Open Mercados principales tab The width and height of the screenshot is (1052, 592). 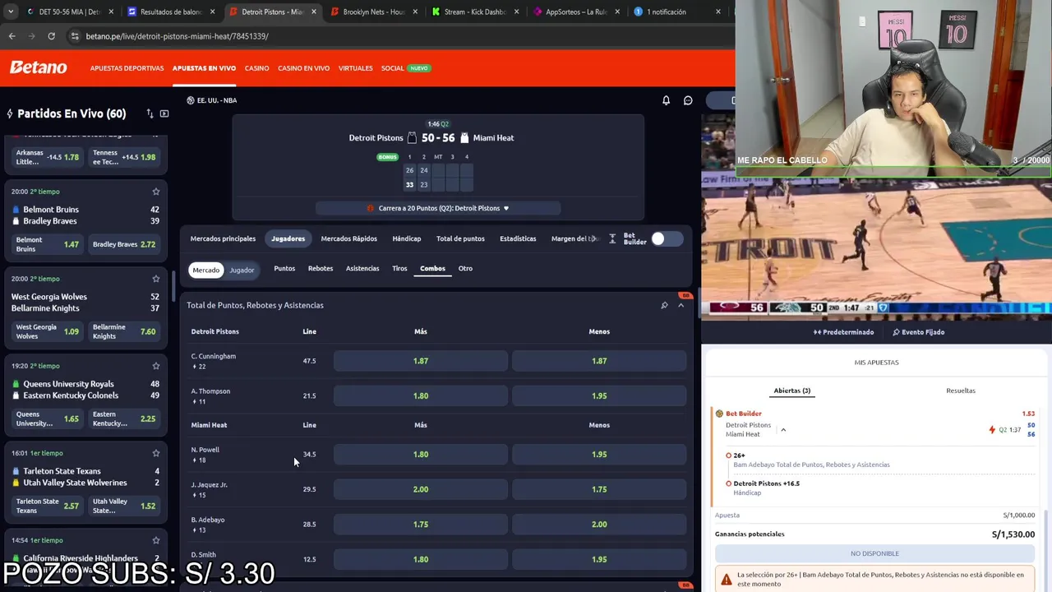point(223,238)
